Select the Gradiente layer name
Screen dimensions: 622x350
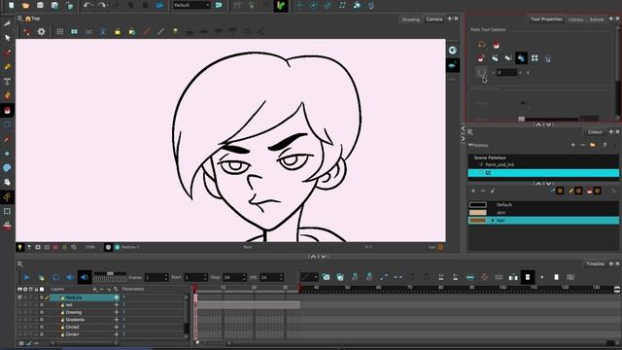pyautogui.click(x=75, y=320)
